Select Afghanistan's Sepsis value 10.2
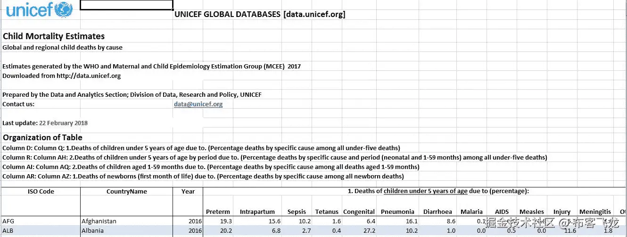This screenshot has width=627, height=237. (305, 221)
